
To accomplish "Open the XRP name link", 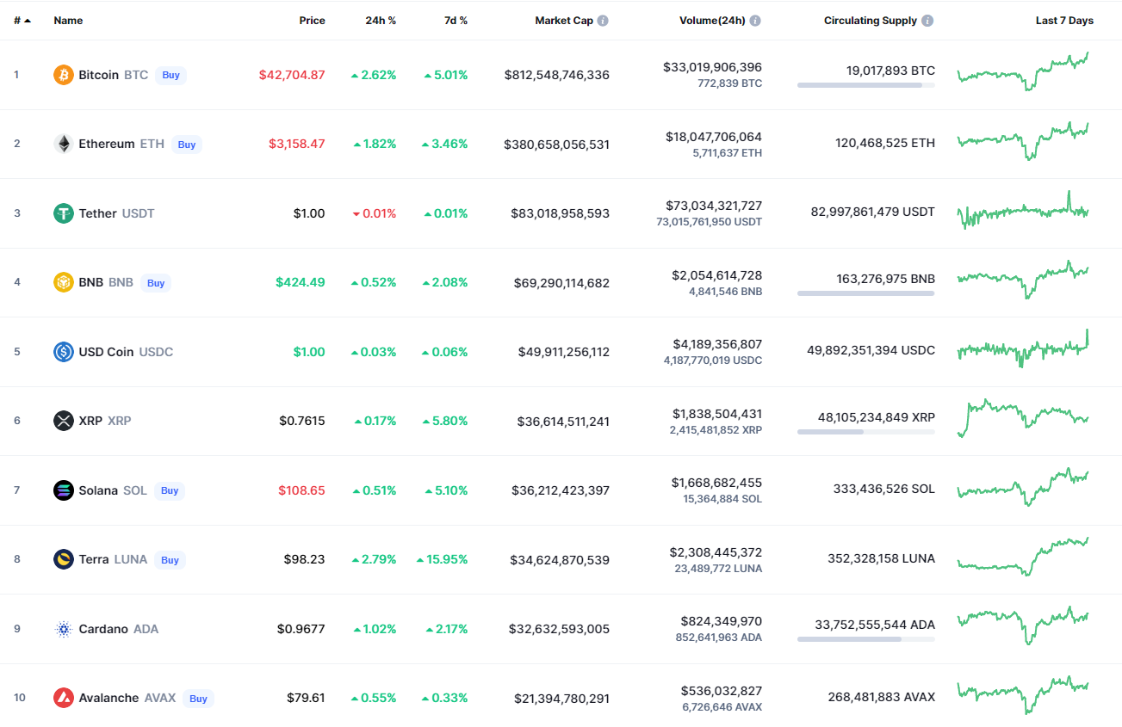I will coord(90,421).
